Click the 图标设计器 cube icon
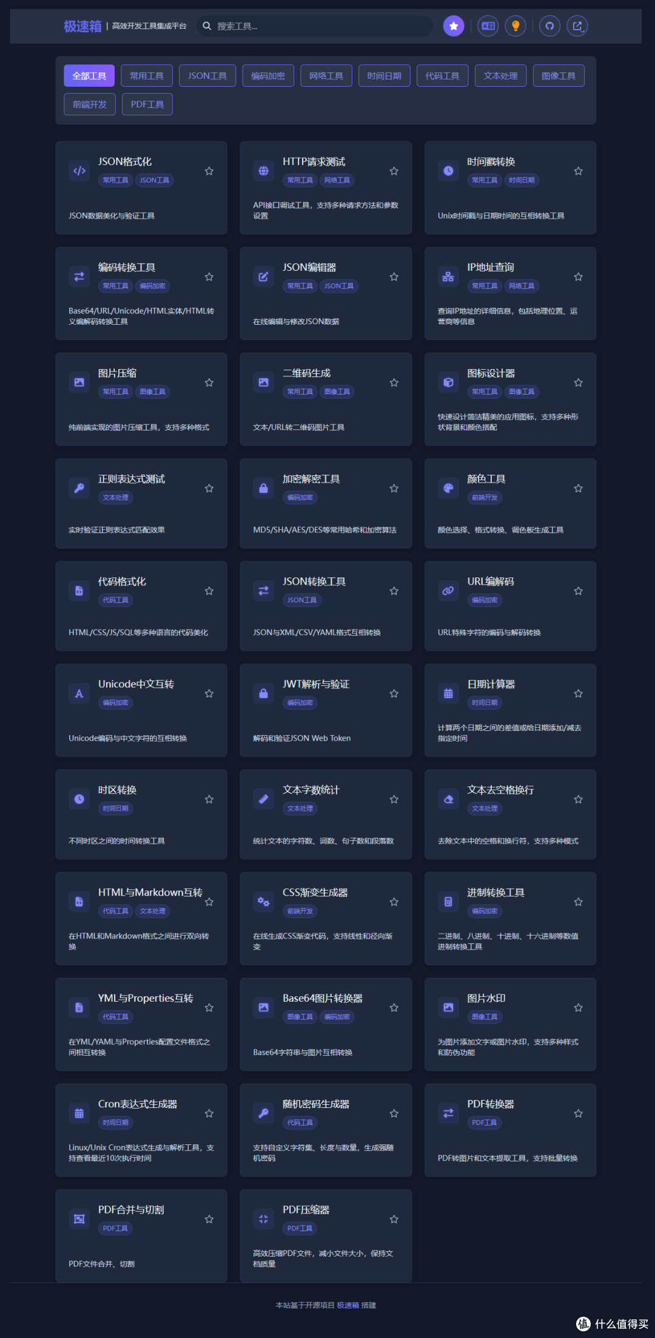Image resolution: width=655 pixels, height=1338 pixels. (x=448, y=382)
